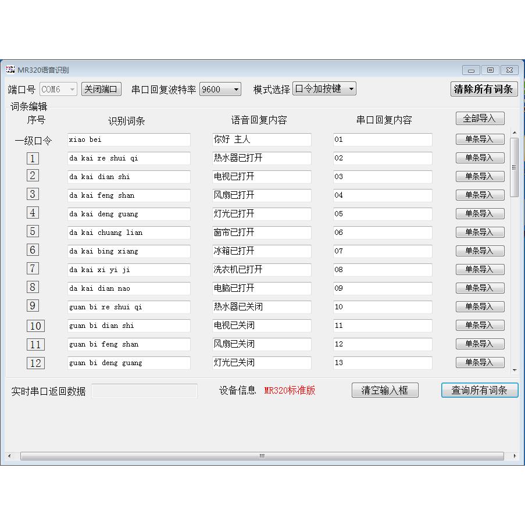Click the serial reply field containing 09
Image resolution: width=525 pixels, height=525 pixels.
tap(383, 288)
